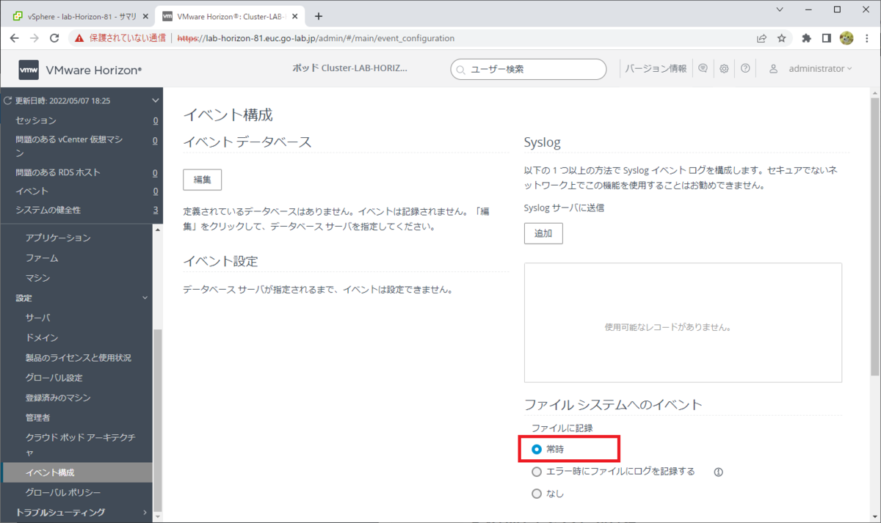The width and height of the screenshot is (881, 523).
Task: Click the システムの健全性 count link
Action: coord(156,211)
